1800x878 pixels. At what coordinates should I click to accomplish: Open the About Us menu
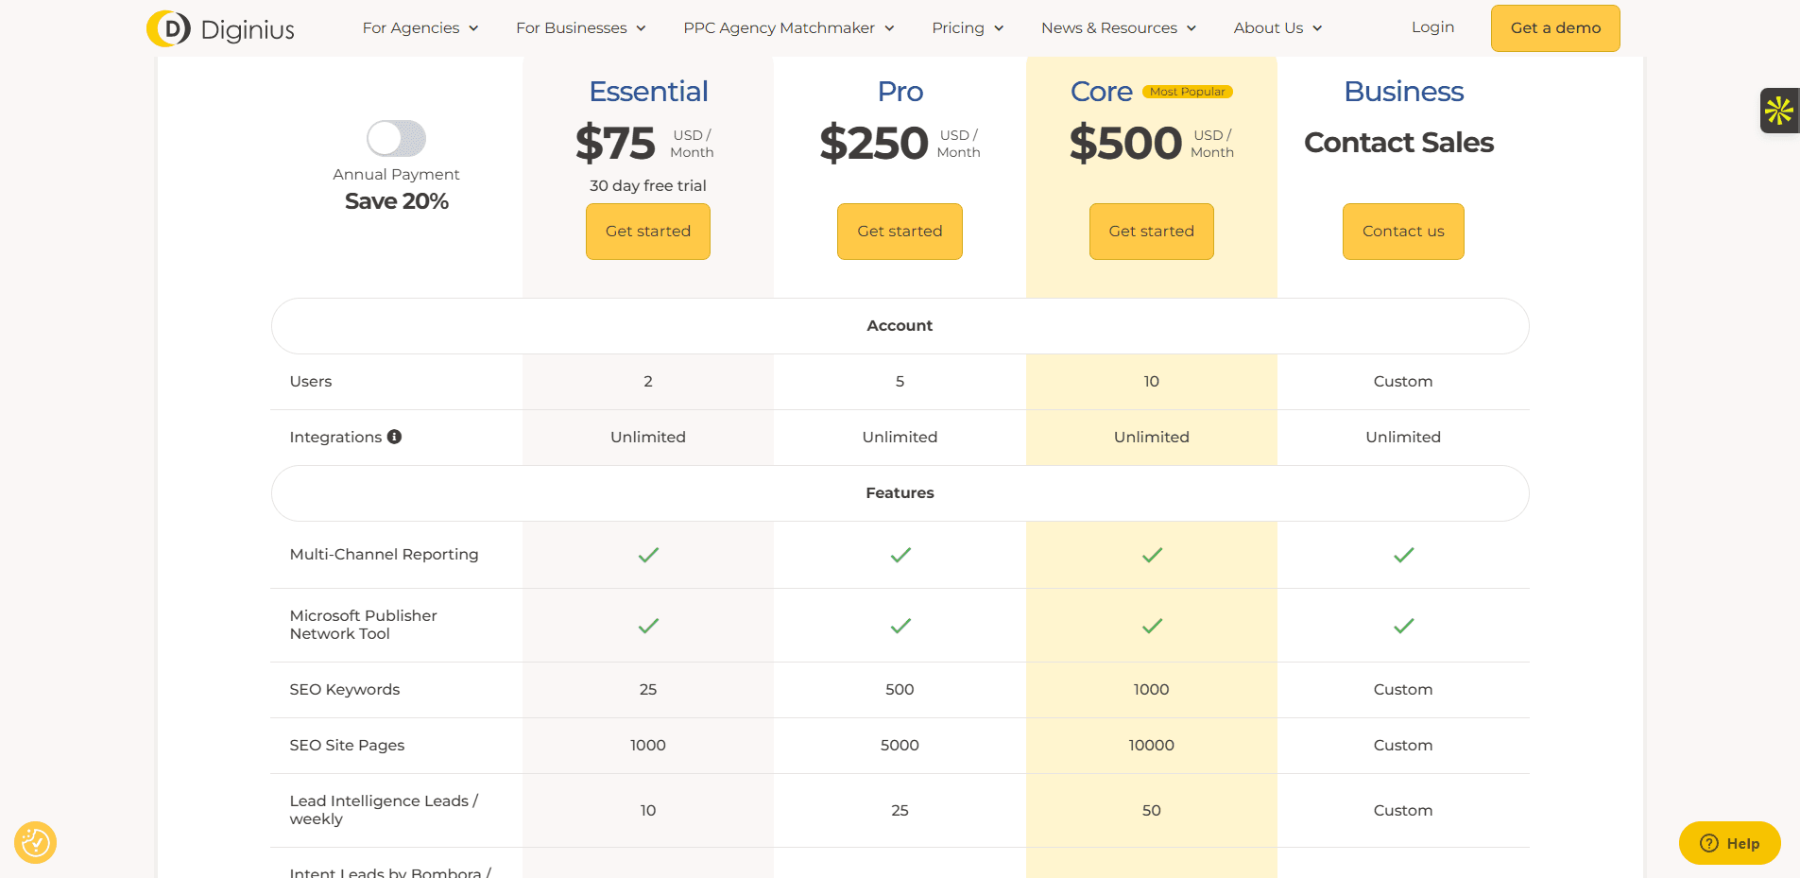point(1277,28)
